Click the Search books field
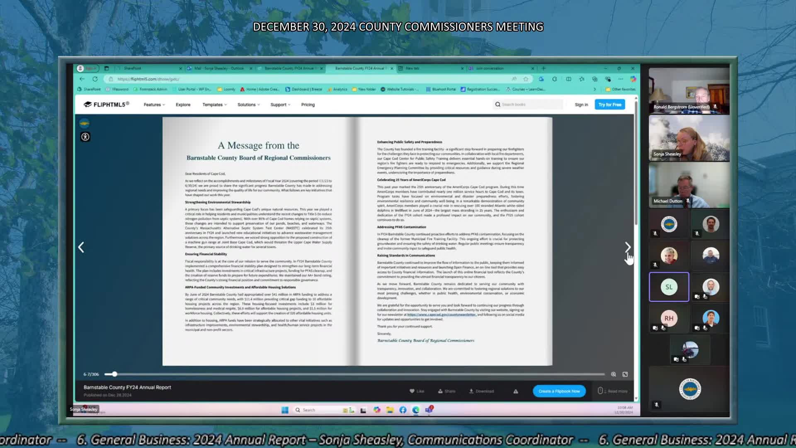 (x=529, y=105)
